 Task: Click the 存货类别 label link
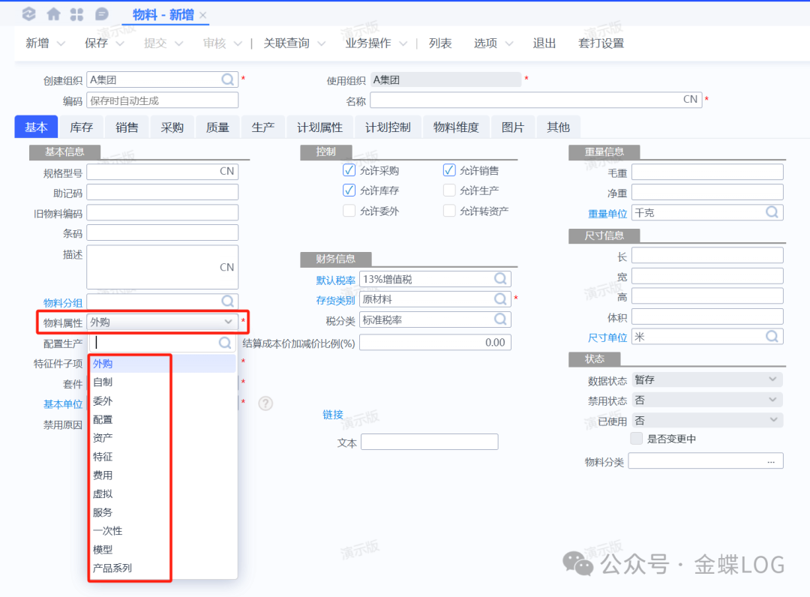335,300
